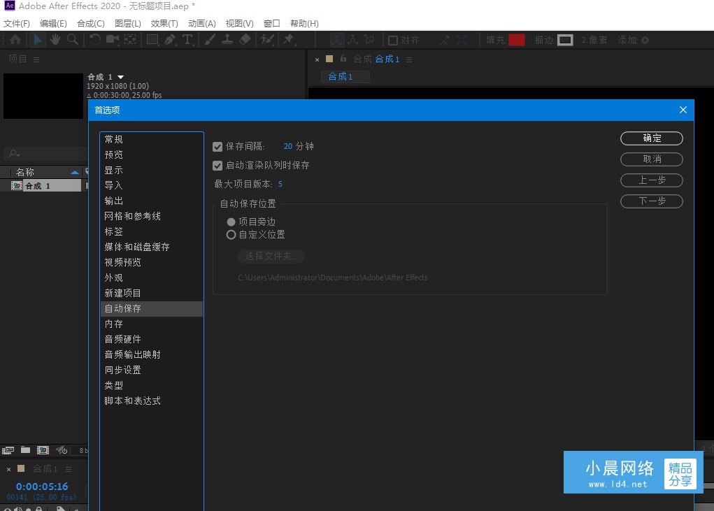Open the 效果(T) menu
714x511 pixels.
[164, 24]
